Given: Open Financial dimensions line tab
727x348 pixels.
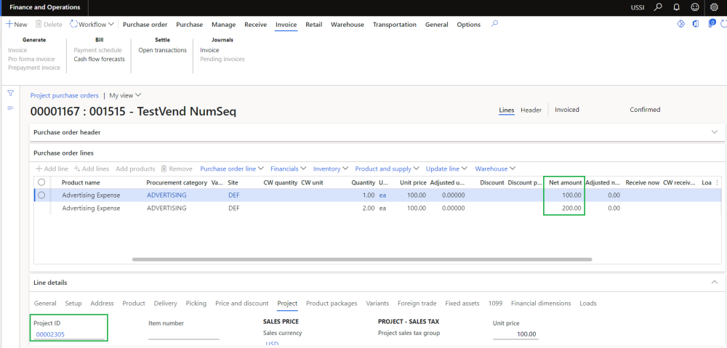Looking at the screenshot, I should coord(541,303).
